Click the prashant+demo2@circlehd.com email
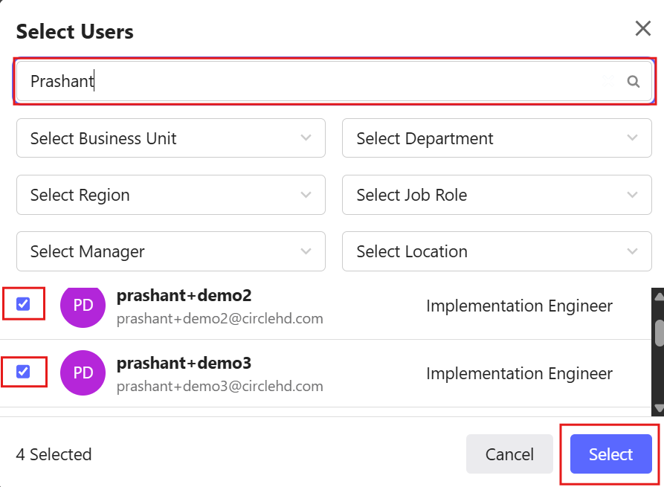664x487 pixels. click(220, 318)
